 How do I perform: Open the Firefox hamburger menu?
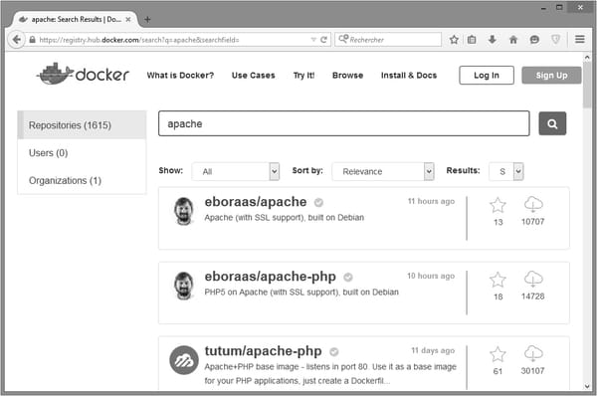(x=580, y=39)
